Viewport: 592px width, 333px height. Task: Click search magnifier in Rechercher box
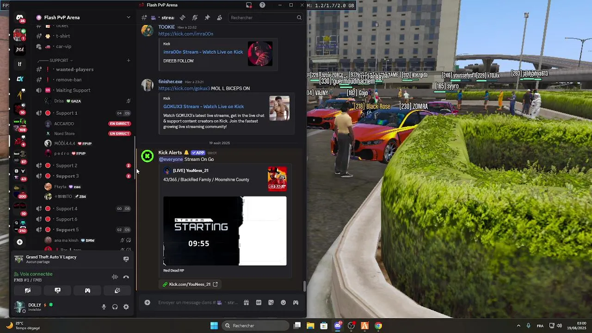click(x=299, y=18)
